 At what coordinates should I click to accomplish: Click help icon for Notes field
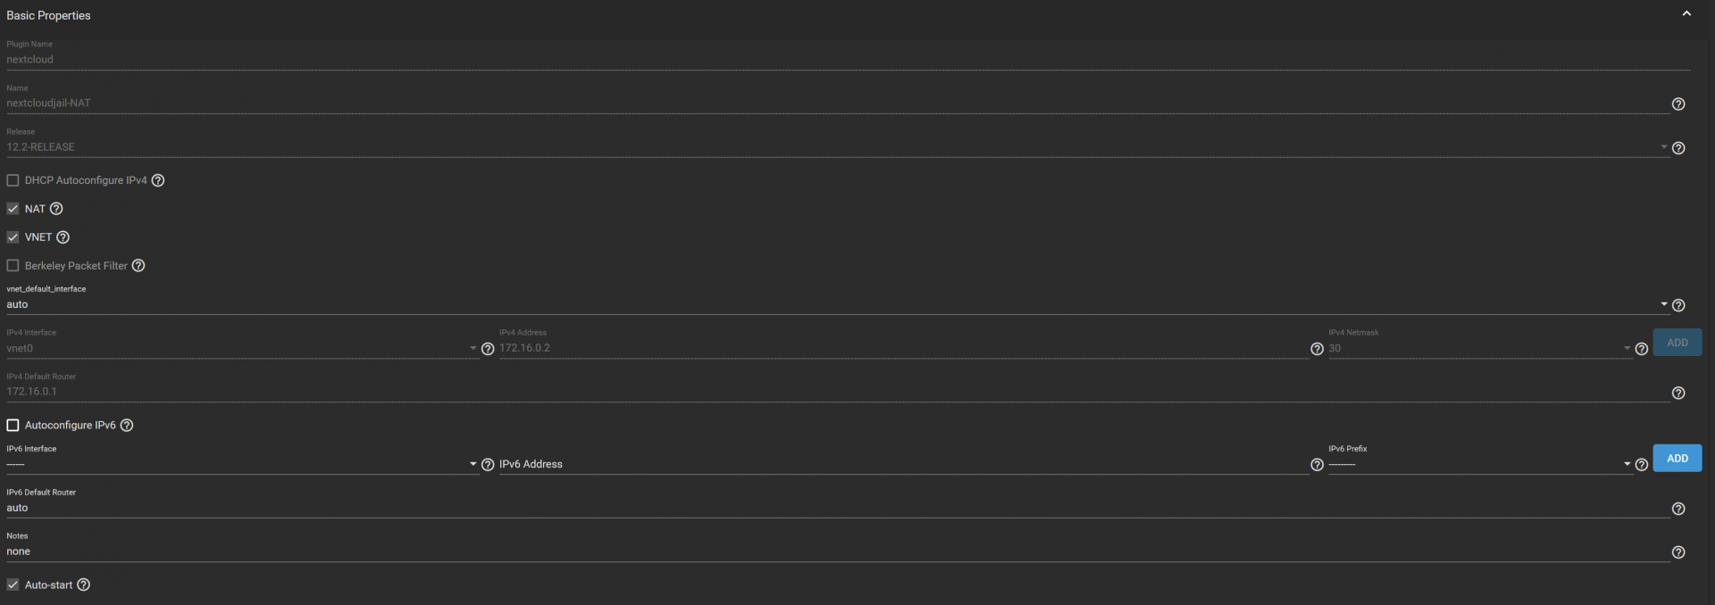click(x=1678, y=552)
